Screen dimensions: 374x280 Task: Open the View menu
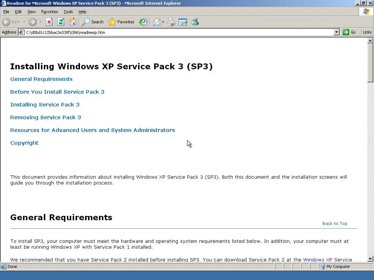point(31,12)
